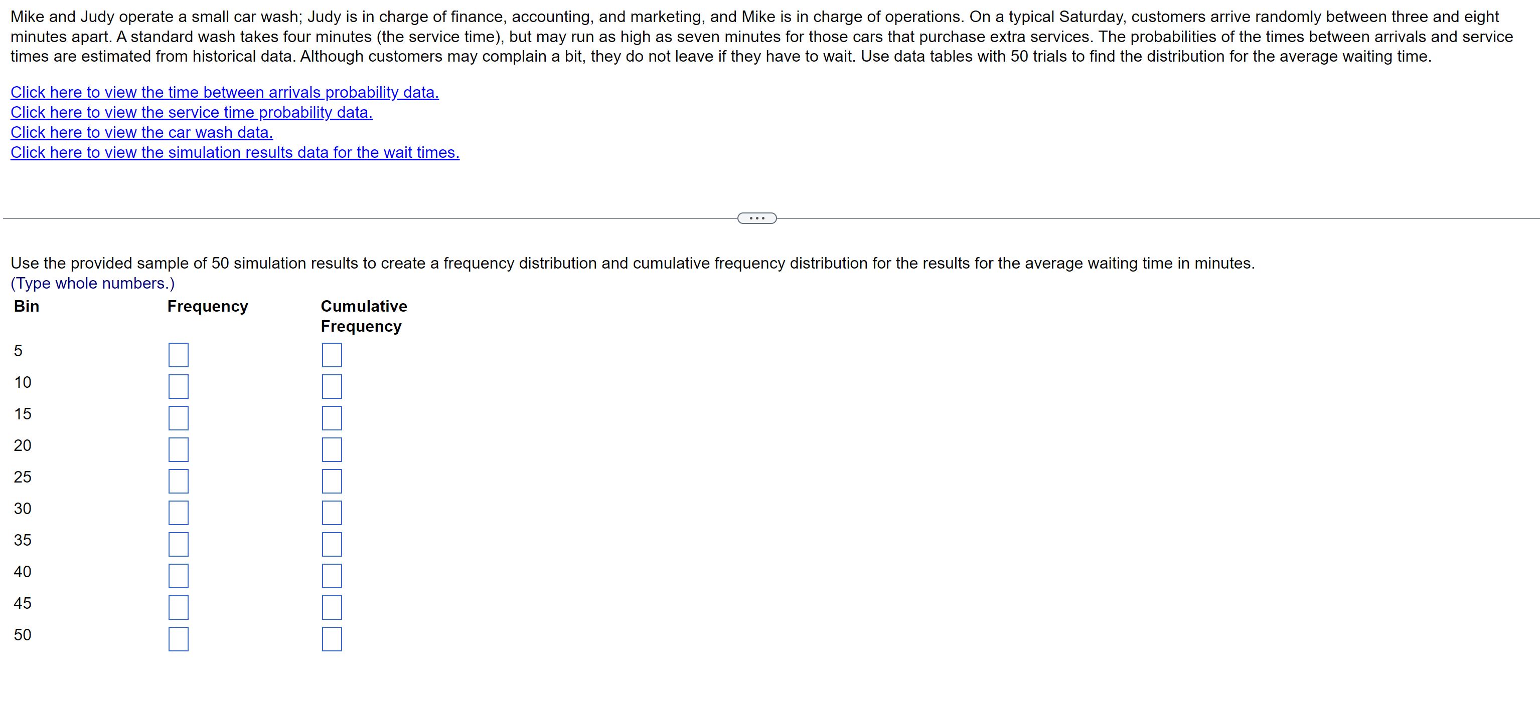The image size is (1540, 712).
Task: Select Frequency input for bin 35
Action: point(178,545)
